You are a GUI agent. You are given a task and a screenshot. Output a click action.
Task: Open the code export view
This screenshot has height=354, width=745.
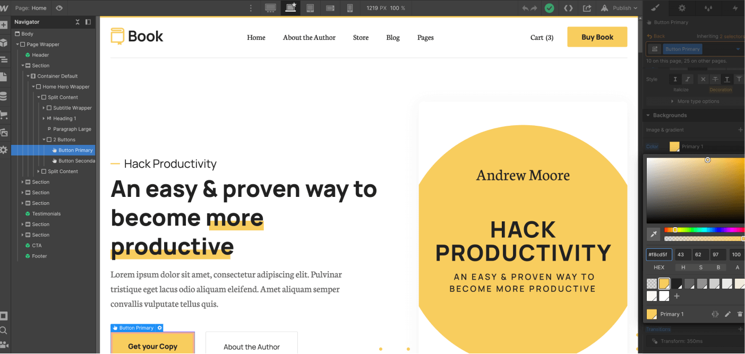pyautogui.click(x=568, y=8)
